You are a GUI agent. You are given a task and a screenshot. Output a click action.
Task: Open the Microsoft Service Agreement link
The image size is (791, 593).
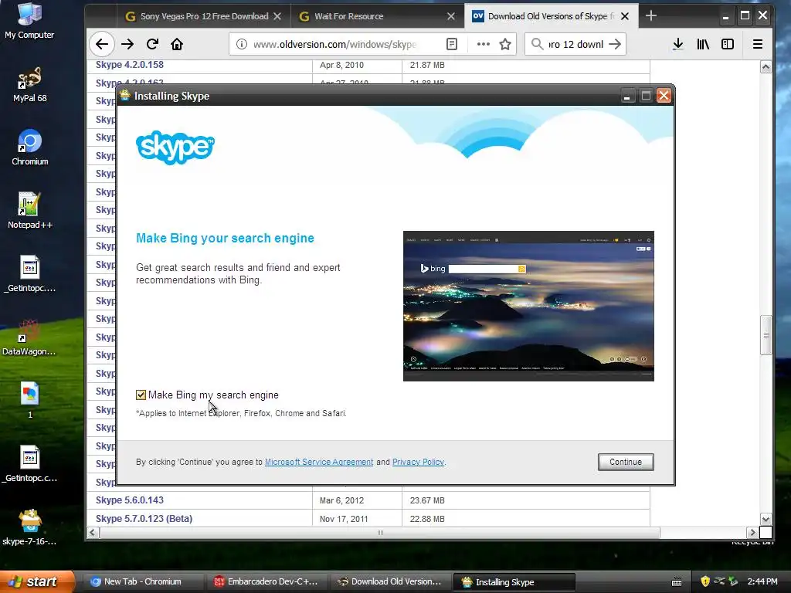pos(319,462)
